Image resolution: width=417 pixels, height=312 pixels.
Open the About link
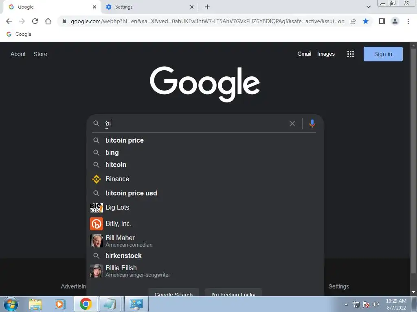pos(18,54)
